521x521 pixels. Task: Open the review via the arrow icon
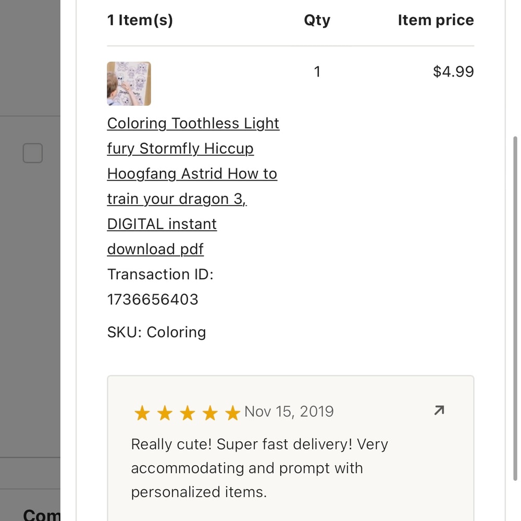point(439,411)
